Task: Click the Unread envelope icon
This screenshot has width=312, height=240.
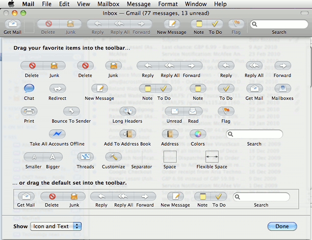Action: (x=174, y=112)
